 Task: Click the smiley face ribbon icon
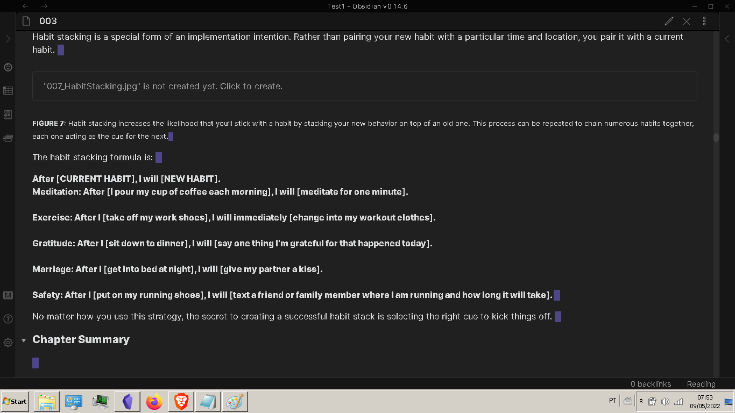[x=8, y=67]
